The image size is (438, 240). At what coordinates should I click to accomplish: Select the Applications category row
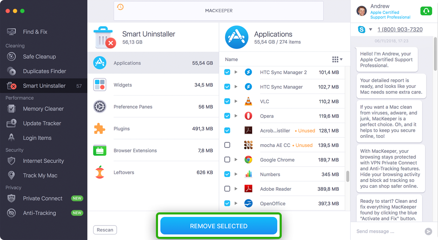pos(153,63)
